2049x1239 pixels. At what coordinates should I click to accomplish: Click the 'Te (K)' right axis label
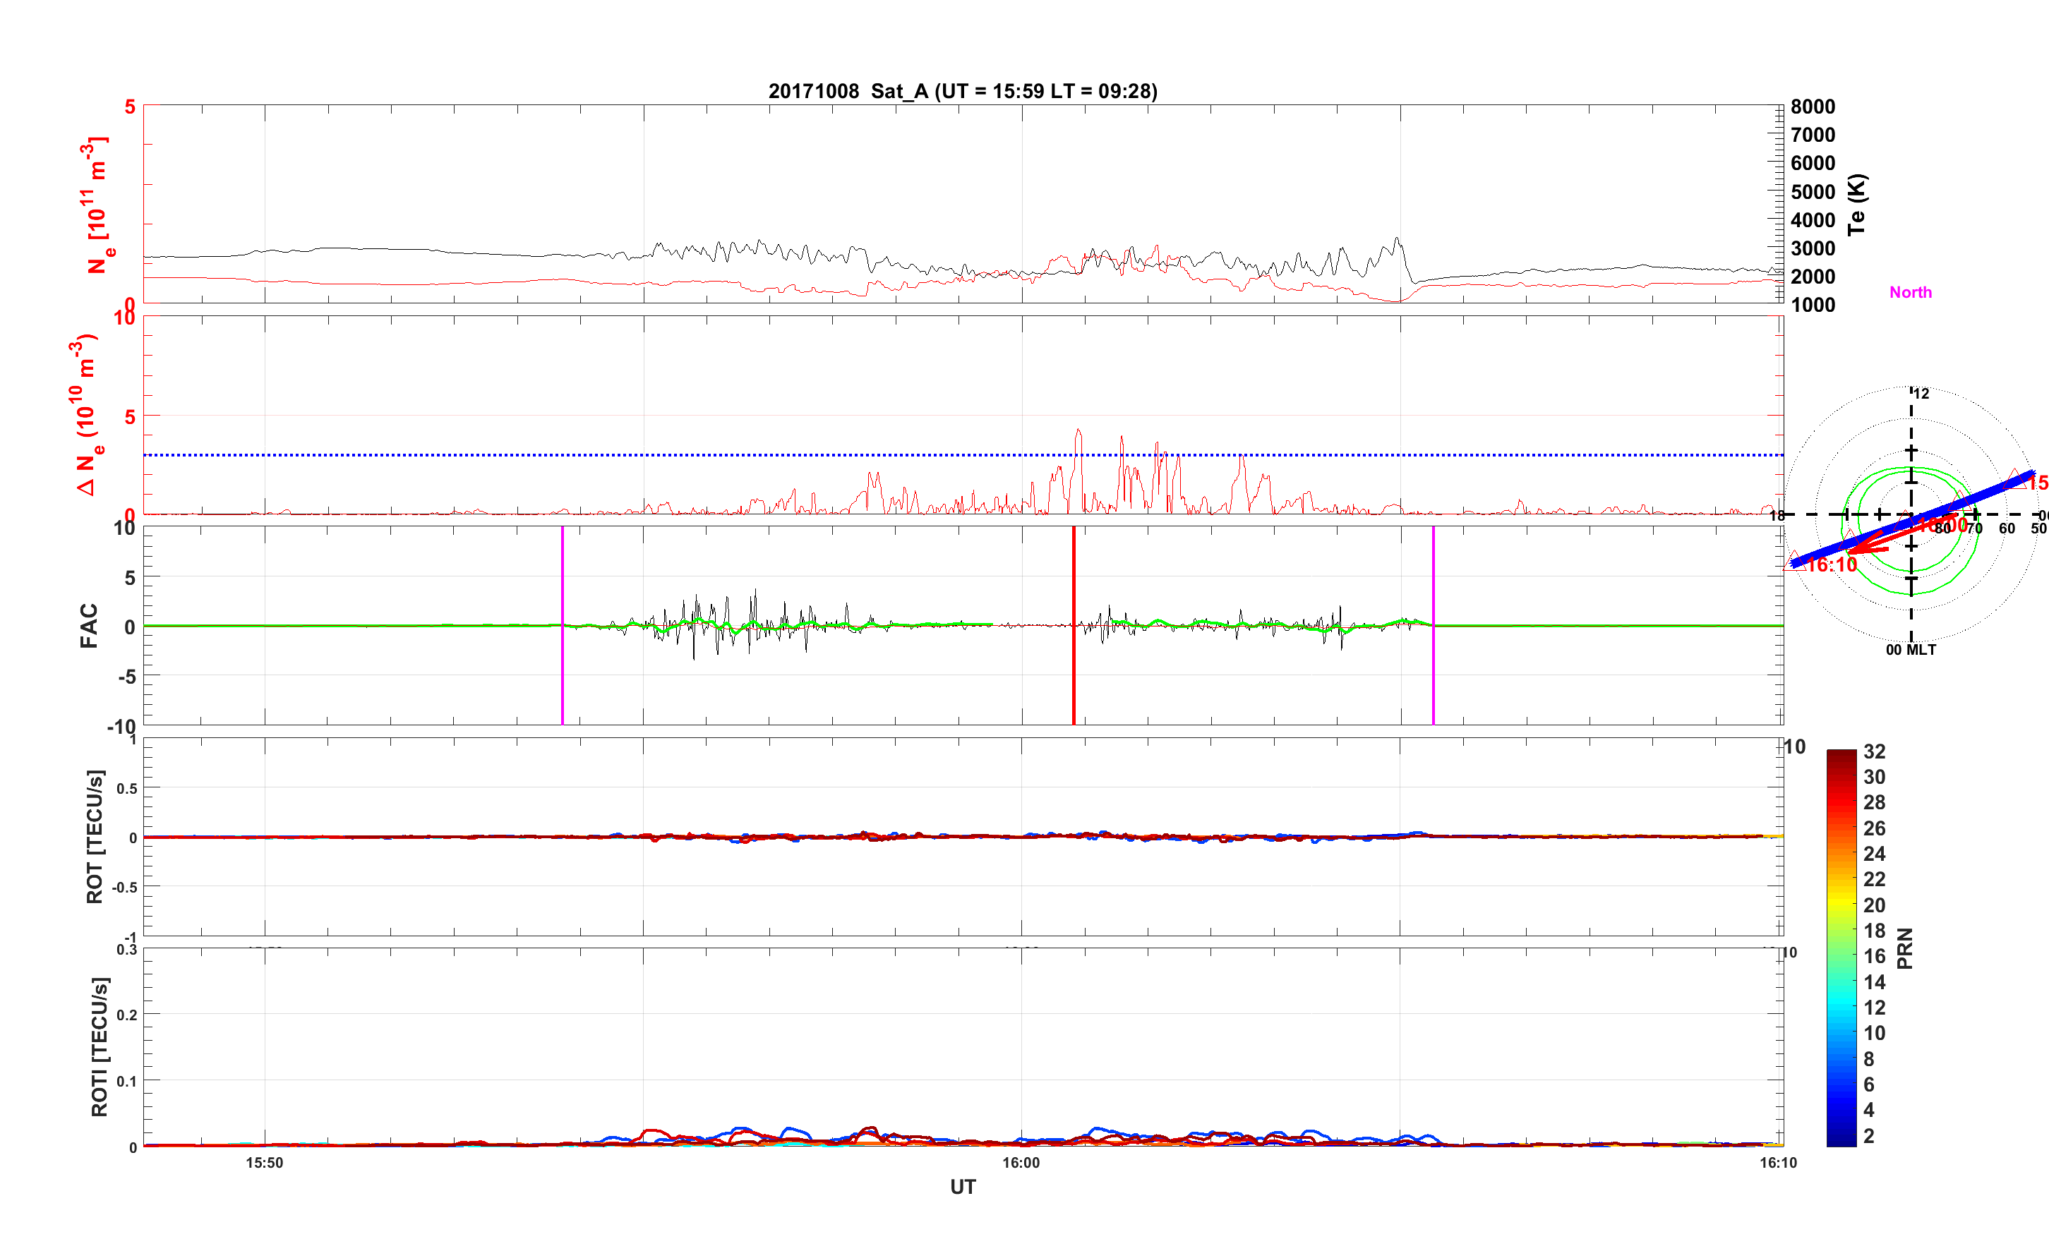(x=1856, y=205)
